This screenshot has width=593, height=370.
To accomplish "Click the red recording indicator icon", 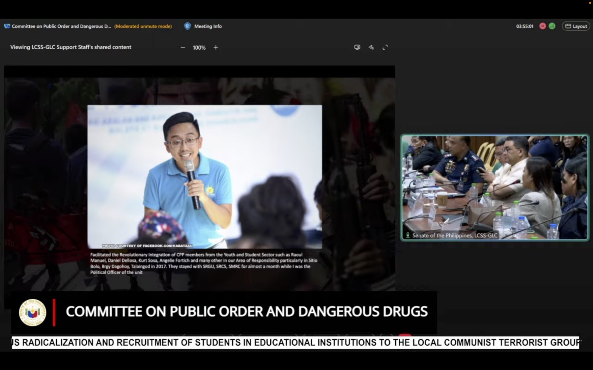I will pyautogui.click(x=542, y=26).
